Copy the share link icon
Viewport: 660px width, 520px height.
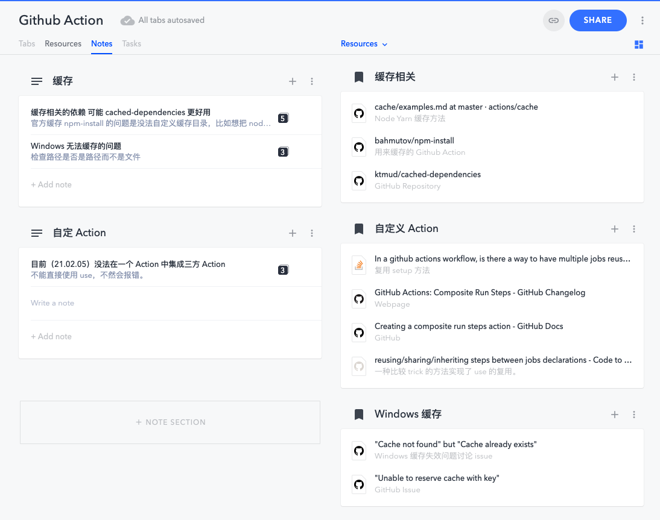[x=553, y=20]
